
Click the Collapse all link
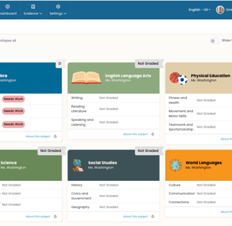8,41
